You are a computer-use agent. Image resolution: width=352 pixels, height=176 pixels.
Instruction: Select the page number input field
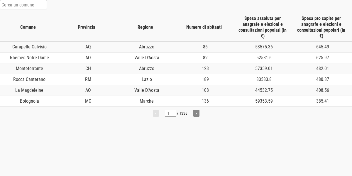pyautogui.click(x=170, y=113)
